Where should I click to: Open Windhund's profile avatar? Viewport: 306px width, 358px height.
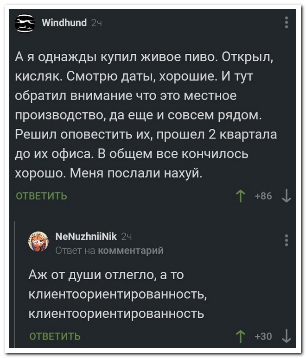coord(25,23)
